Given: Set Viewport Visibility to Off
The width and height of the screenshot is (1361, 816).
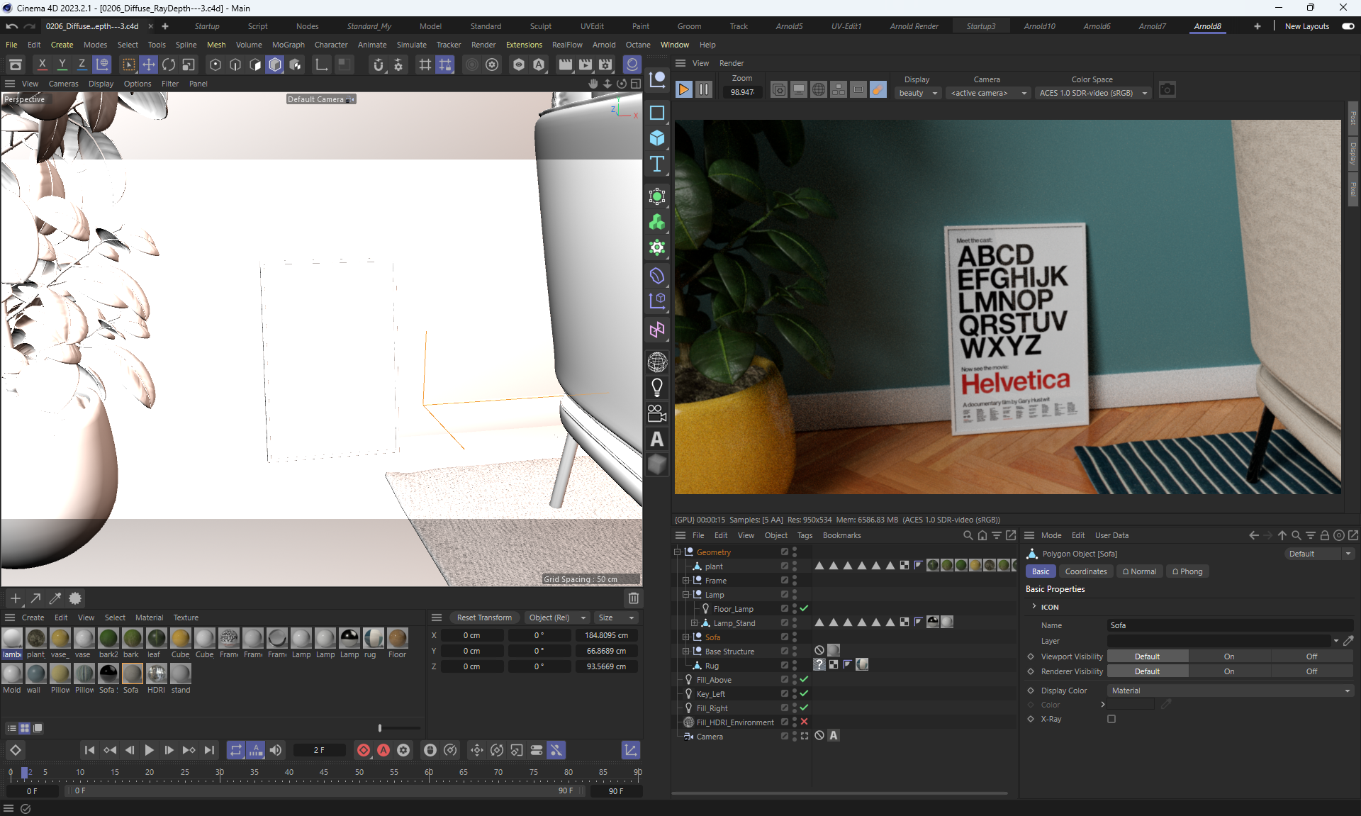Looking at the screenshot, I should 1311,656.
